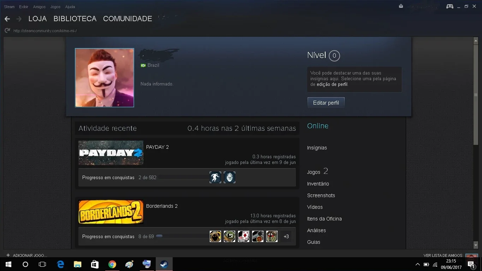Open the Screenshots link
The width and height of the screenshot is (482, 271).
coord(321,195)
